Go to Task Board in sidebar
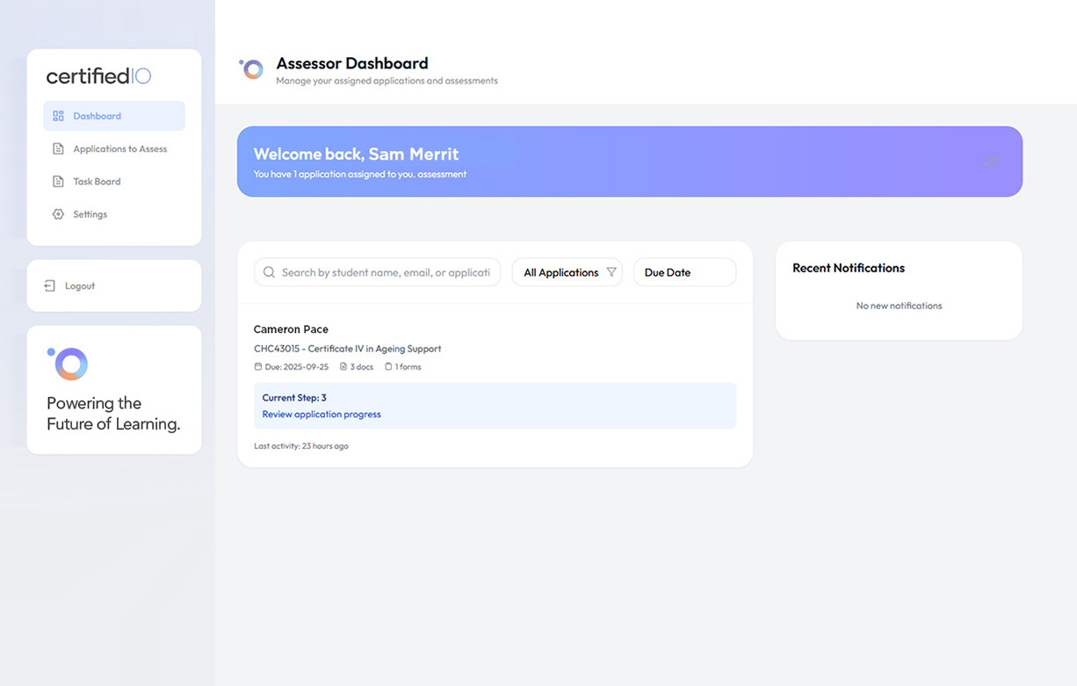The width and height of the screenshot is (1077, 686). (x=97, y=182)
